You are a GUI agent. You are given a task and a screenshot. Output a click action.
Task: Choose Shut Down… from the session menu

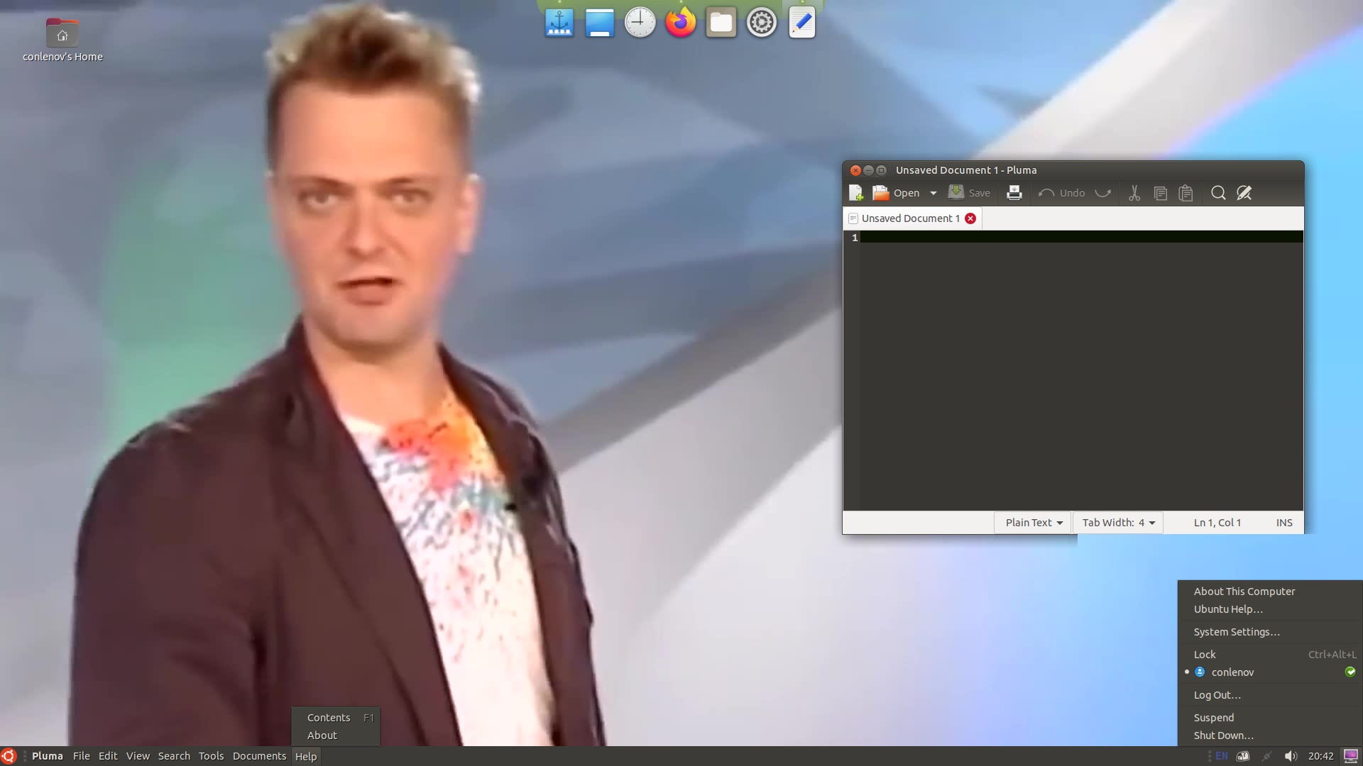[1270, 736]
